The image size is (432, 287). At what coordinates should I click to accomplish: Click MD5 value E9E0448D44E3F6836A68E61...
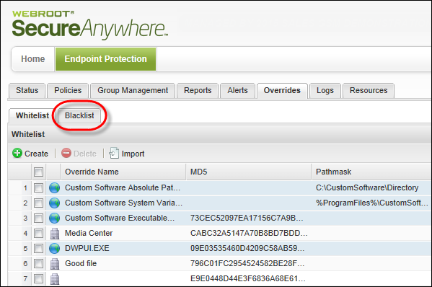point(248,279)
